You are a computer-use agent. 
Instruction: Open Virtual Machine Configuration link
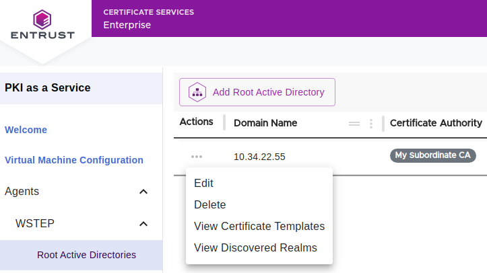tap(74, 160)
